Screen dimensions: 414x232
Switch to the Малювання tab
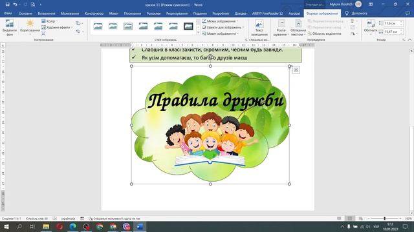pos(70,13)
